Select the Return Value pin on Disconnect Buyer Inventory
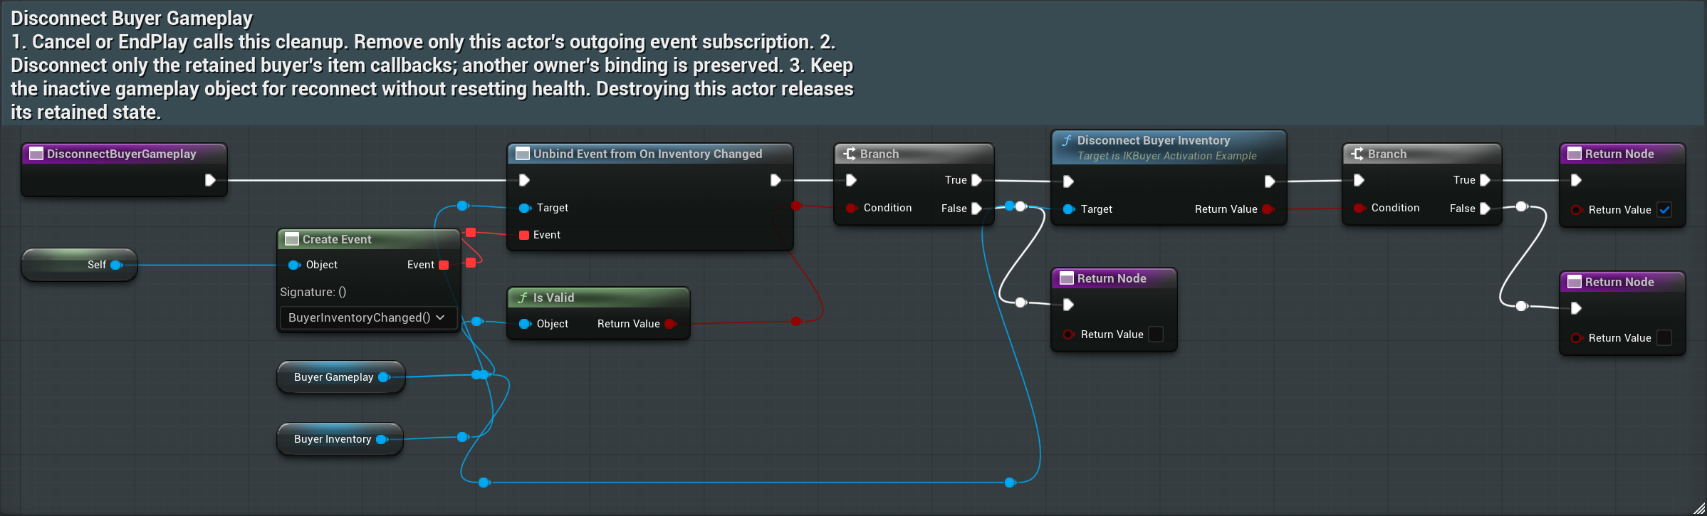The width and height of the screenshot is (1707, 516). (1268, 209)
